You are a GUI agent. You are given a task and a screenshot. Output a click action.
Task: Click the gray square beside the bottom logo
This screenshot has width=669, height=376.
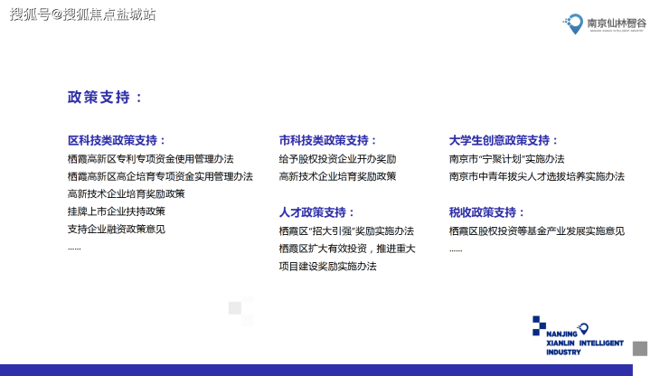point(639,348)
